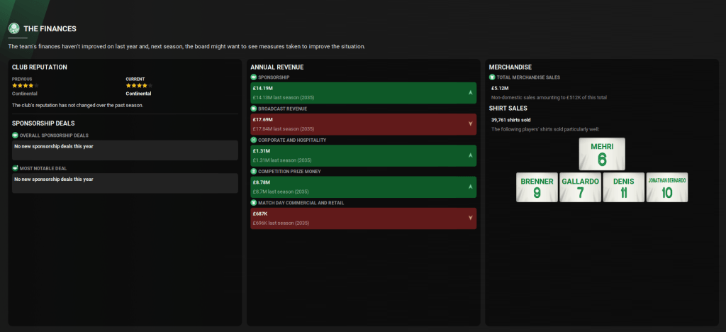Select the Brenner number 9 shirt
This screenshot has width=726, height=332.
click(x=537, y=187)
